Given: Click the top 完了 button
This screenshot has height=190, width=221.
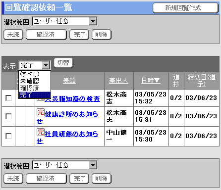Looking at the screenshot, I should pos(79,35).
